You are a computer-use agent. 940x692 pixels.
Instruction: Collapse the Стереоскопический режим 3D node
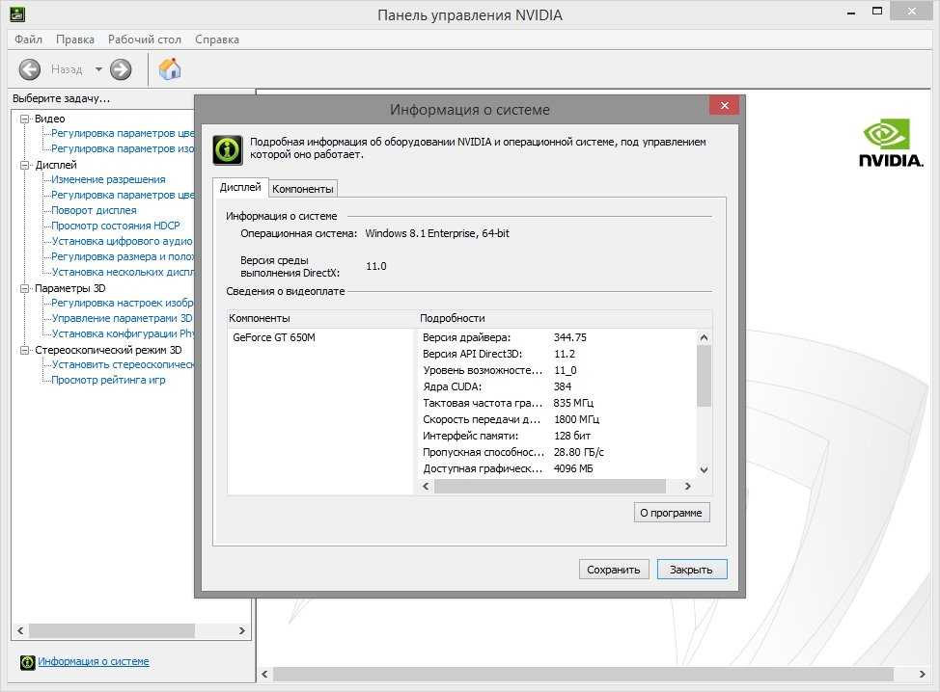24,350
